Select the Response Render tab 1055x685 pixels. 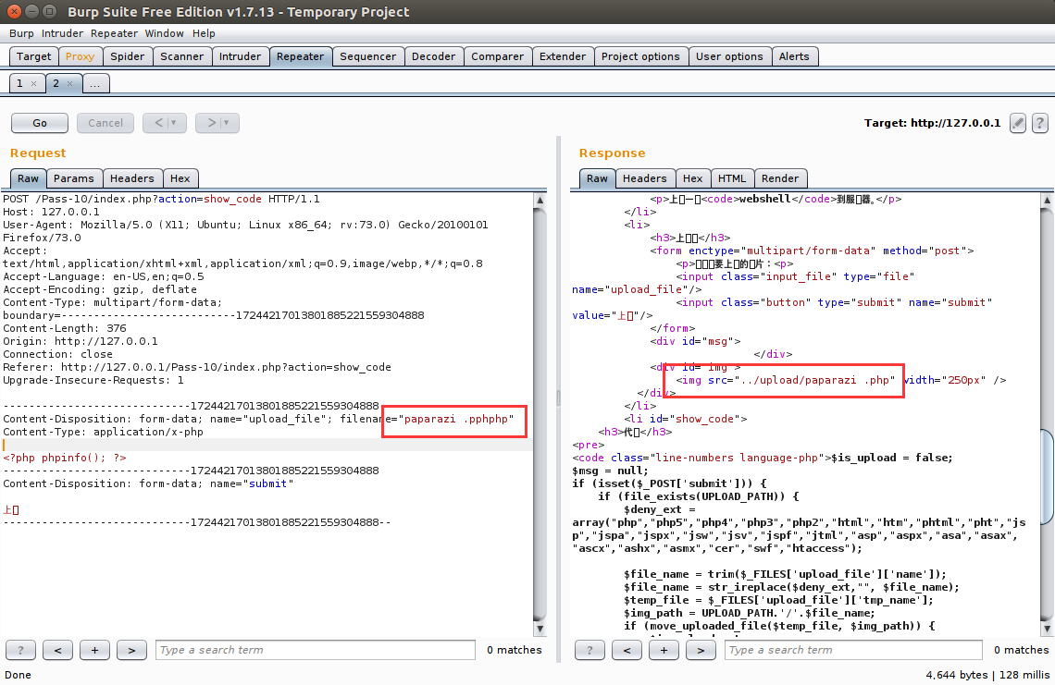[780, 178]
